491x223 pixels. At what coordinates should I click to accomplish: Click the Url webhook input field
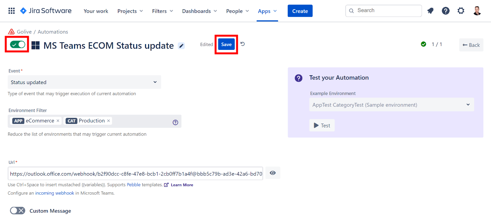pos(135,173)
